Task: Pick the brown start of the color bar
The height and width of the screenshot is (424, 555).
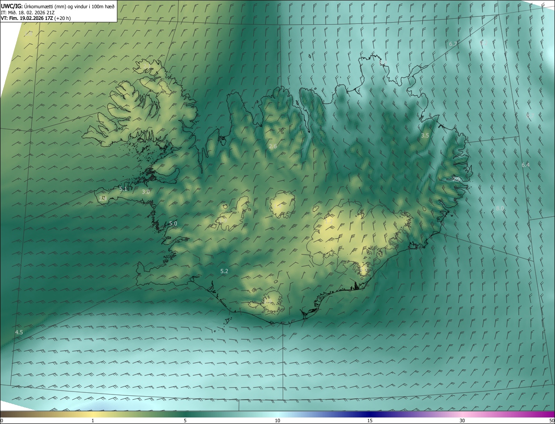Action: (5, 414)
